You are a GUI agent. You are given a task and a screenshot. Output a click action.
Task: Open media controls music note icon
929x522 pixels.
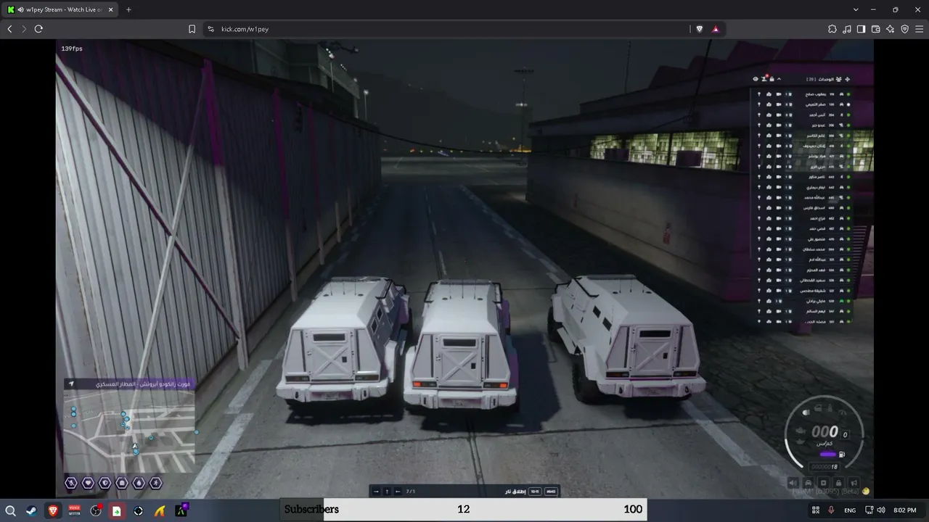click(846, 29)
